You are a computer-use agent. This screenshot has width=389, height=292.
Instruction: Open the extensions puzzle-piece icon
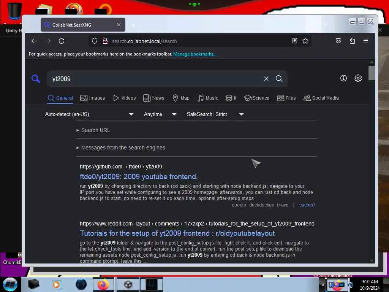pyautogui.click(x=352, y=41)
